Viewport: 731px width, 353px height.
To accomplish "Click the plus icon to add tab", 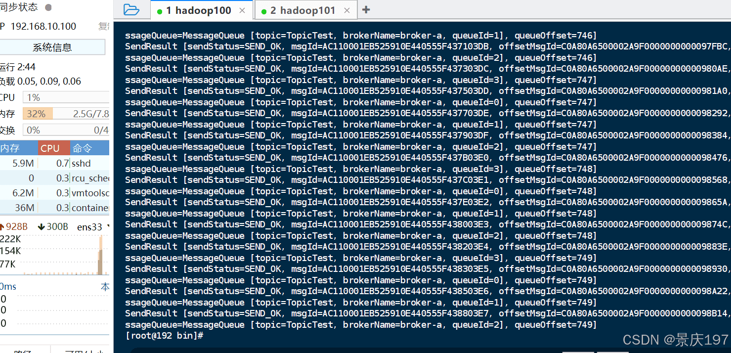I will (x=366, y=10).
